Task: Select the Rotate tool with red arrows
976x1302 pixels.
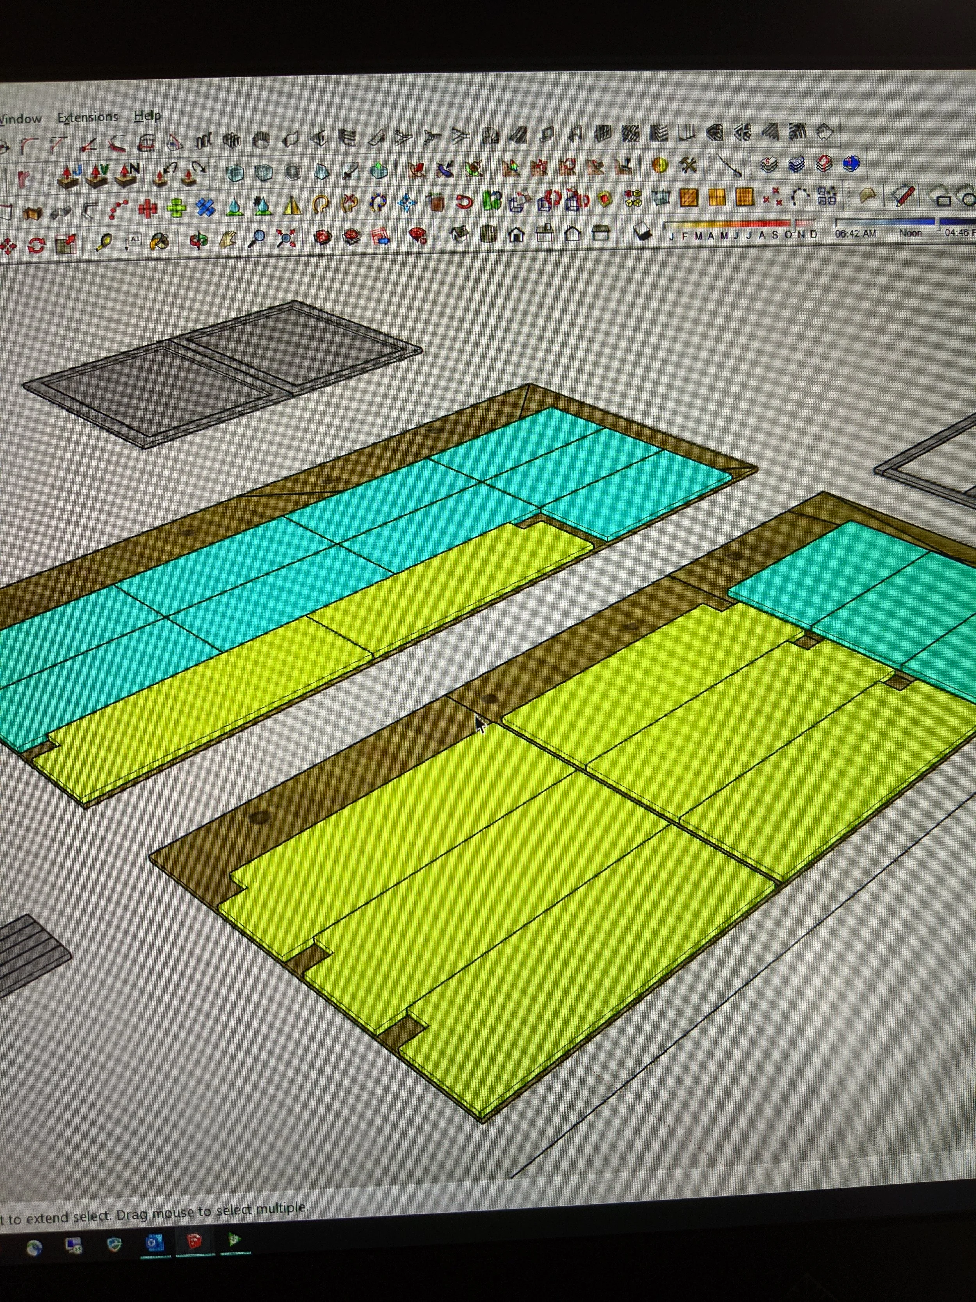Action: [36, 245]
